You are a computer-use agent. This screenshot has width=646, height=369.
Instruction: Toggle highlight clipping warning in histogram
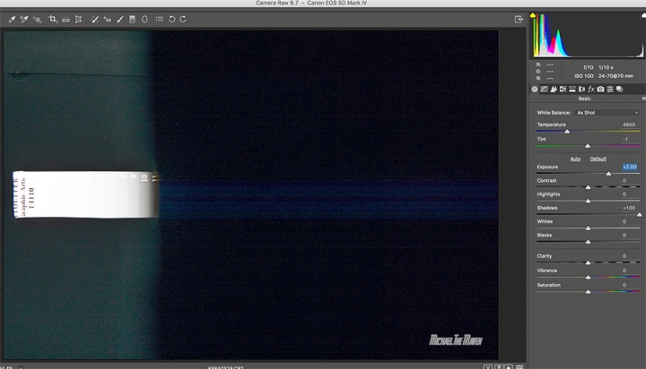pyautogui.click(x=643, y=15)
